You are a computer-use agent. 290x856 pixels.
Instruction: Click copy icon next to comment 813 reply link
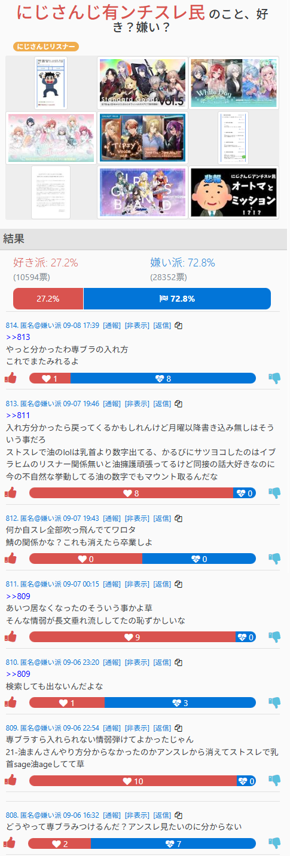pos(178,404)
